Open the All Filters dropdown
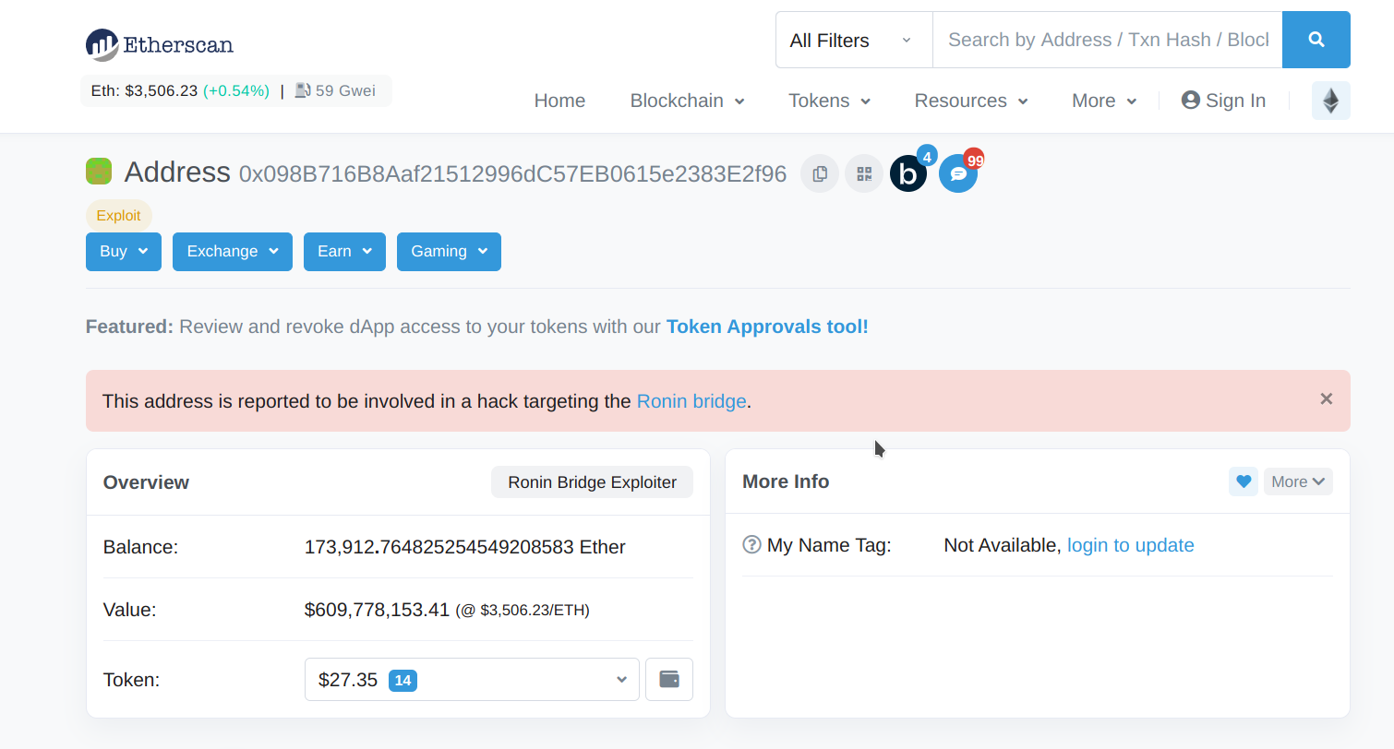The width and height of the screenshot is (1394, 749). point(854,40)
